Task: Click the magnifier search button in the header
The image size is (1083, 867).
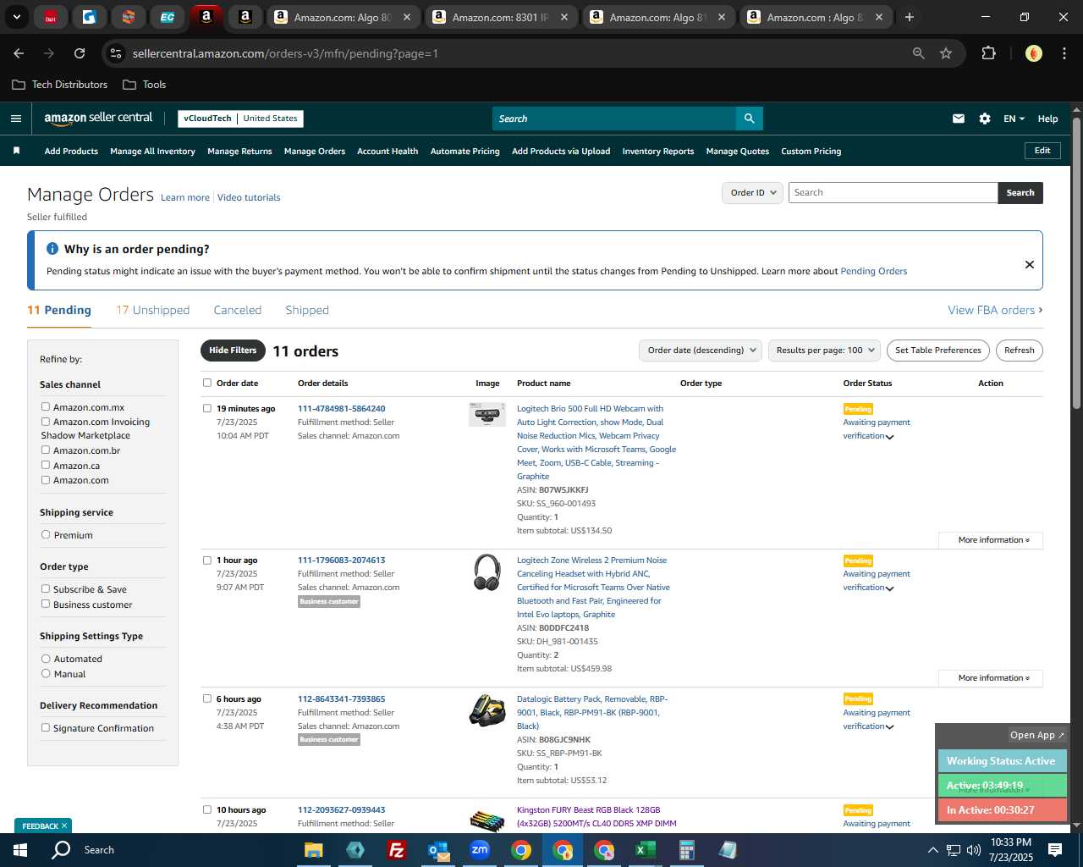Action: pos(749,119)
